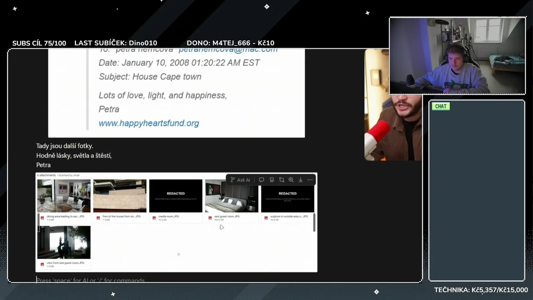This screenshot has height=300, width=533.
Task: Click the Lots of love, light, and happiness line
Action: coord(163,95)
